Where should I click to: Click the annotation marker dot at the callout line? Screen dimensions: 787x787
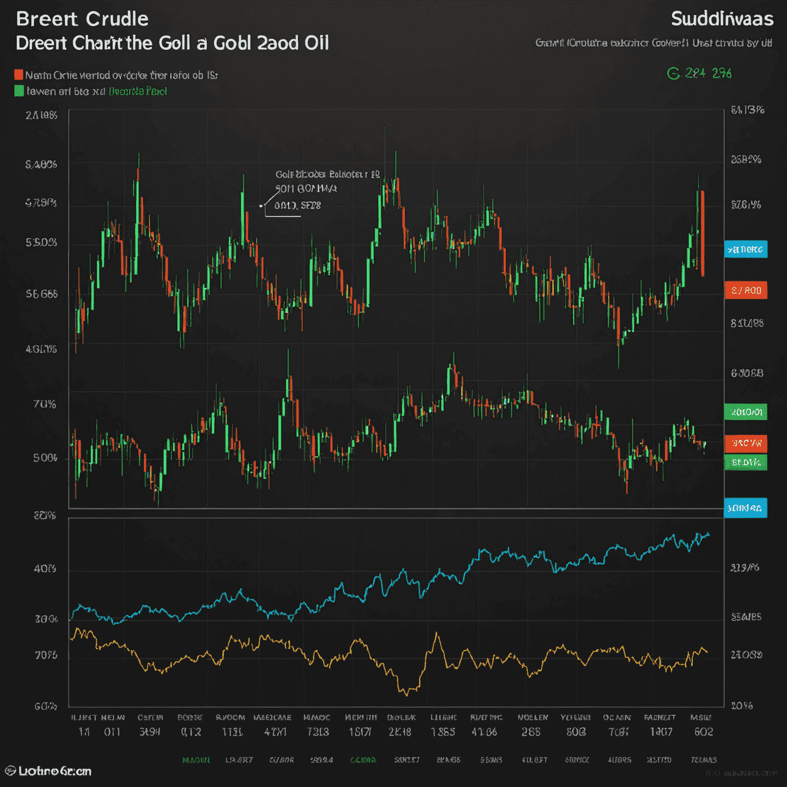(261, 206)
